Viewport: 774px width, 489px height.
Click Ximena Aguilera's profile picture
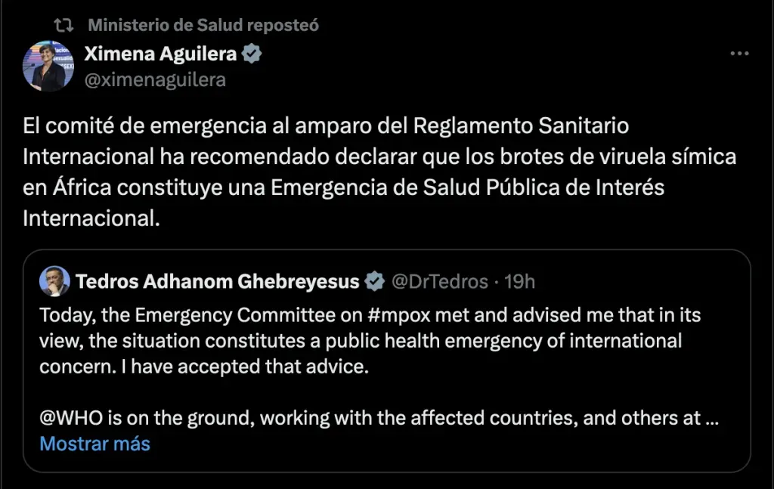point(48,66)
